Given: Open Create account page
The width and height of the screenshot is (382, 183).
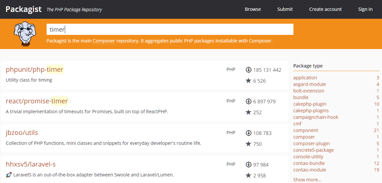Looking at the screenshot, I should tap(325, 9).
